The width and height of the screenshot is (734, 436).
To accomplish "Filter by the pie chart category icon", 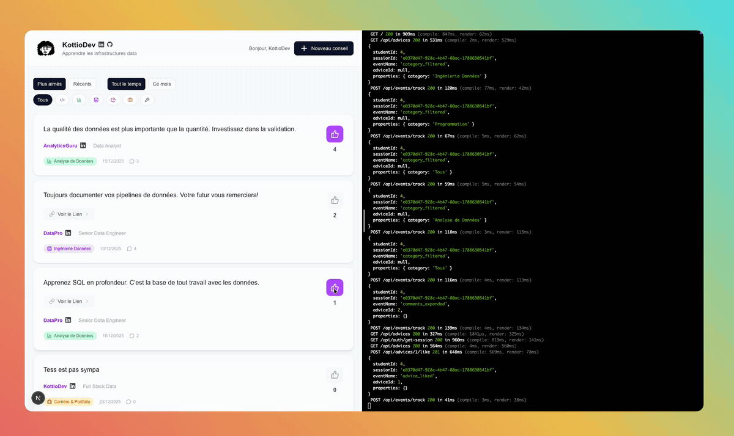I will (x=113, y=100).
